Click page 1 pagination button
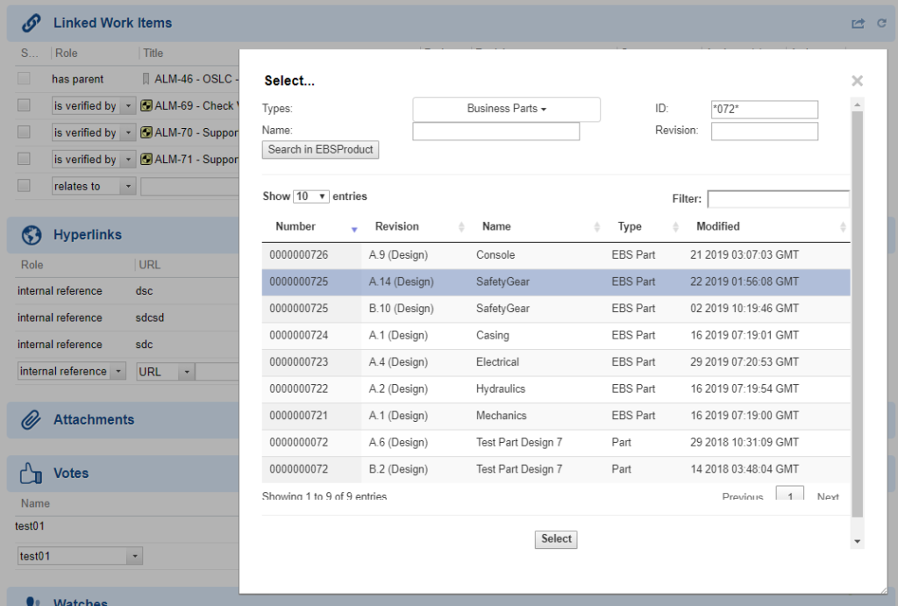Viewport: 898px width, 606px height. point(790,494)
